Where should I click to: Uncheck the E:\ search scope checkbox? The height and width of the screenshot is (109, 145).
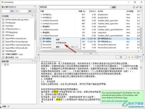(x=5, y=65)
